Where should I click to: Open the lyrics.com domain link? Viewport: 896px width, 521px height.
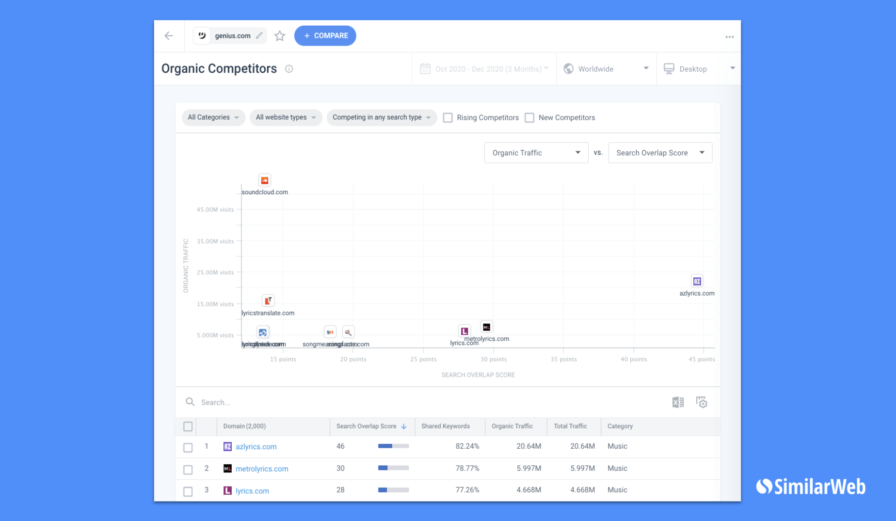tap(252, 490)
